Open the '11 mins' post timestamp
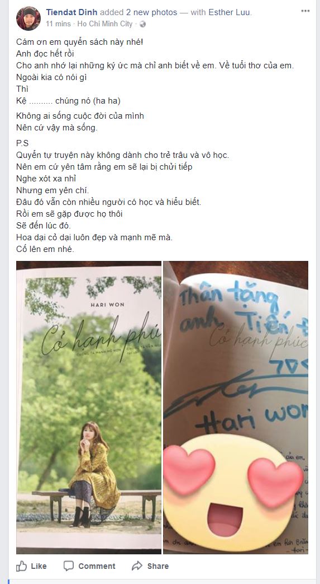 click(x=58, y=24)
